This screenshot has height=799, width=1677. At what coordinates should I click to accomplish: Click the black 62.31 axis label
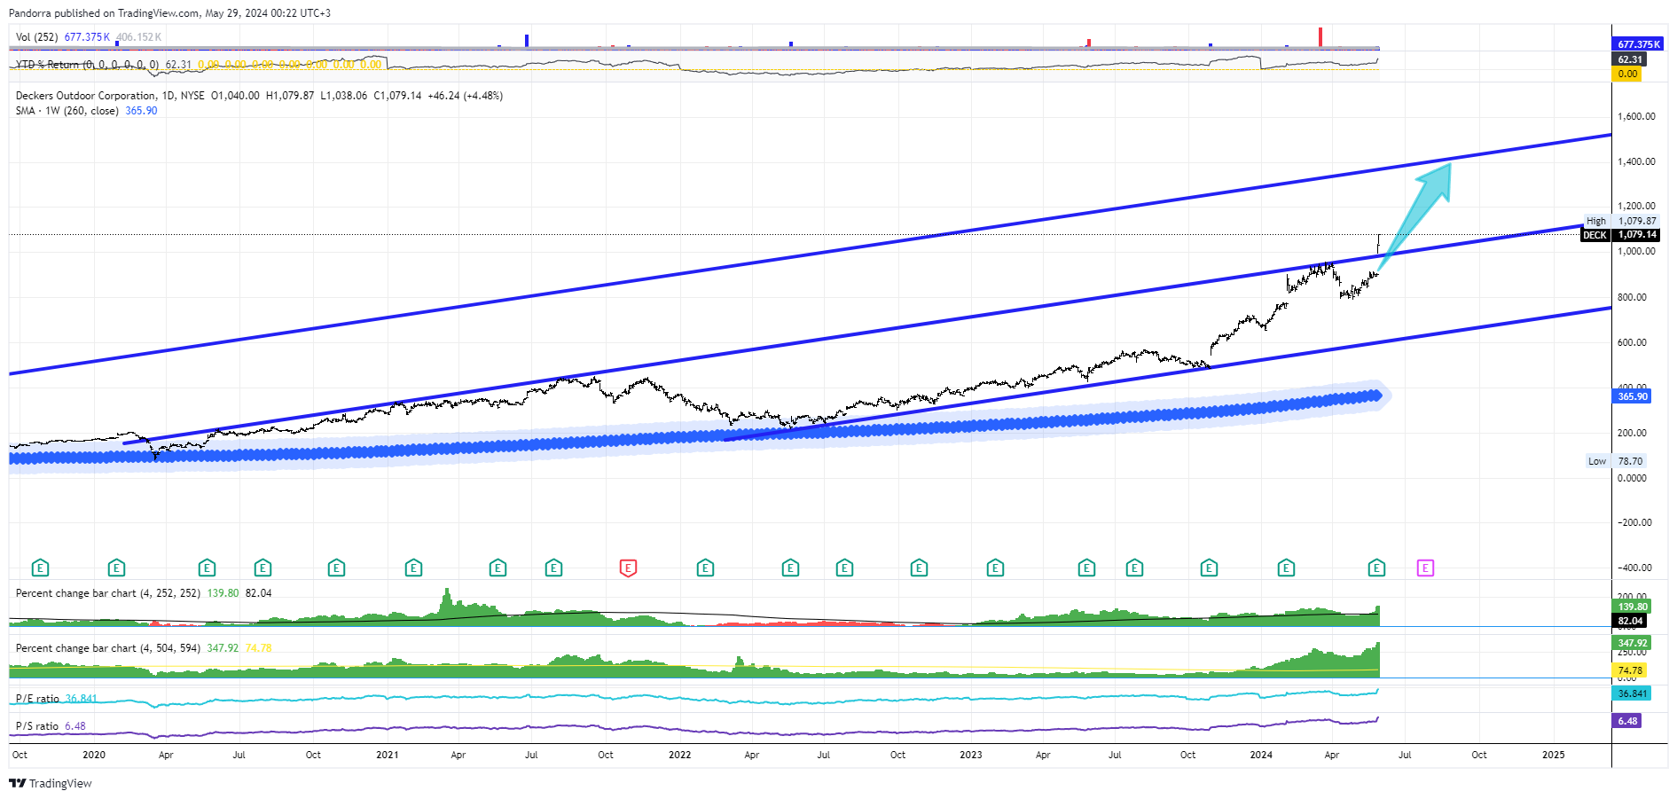pyautogui.click(x=1630, y=60)
